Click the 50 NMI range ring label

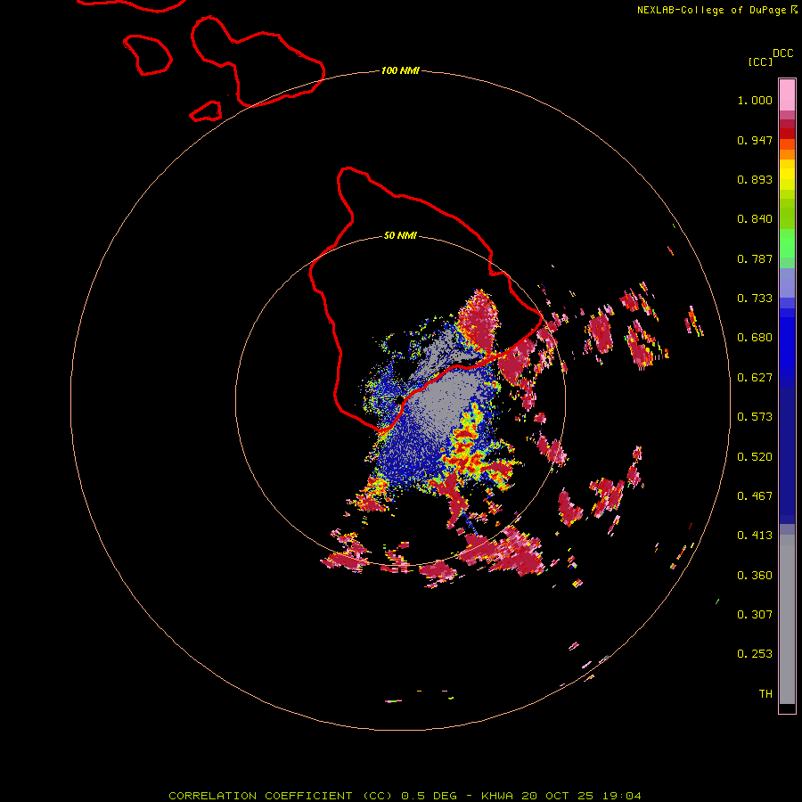point(400,235)
